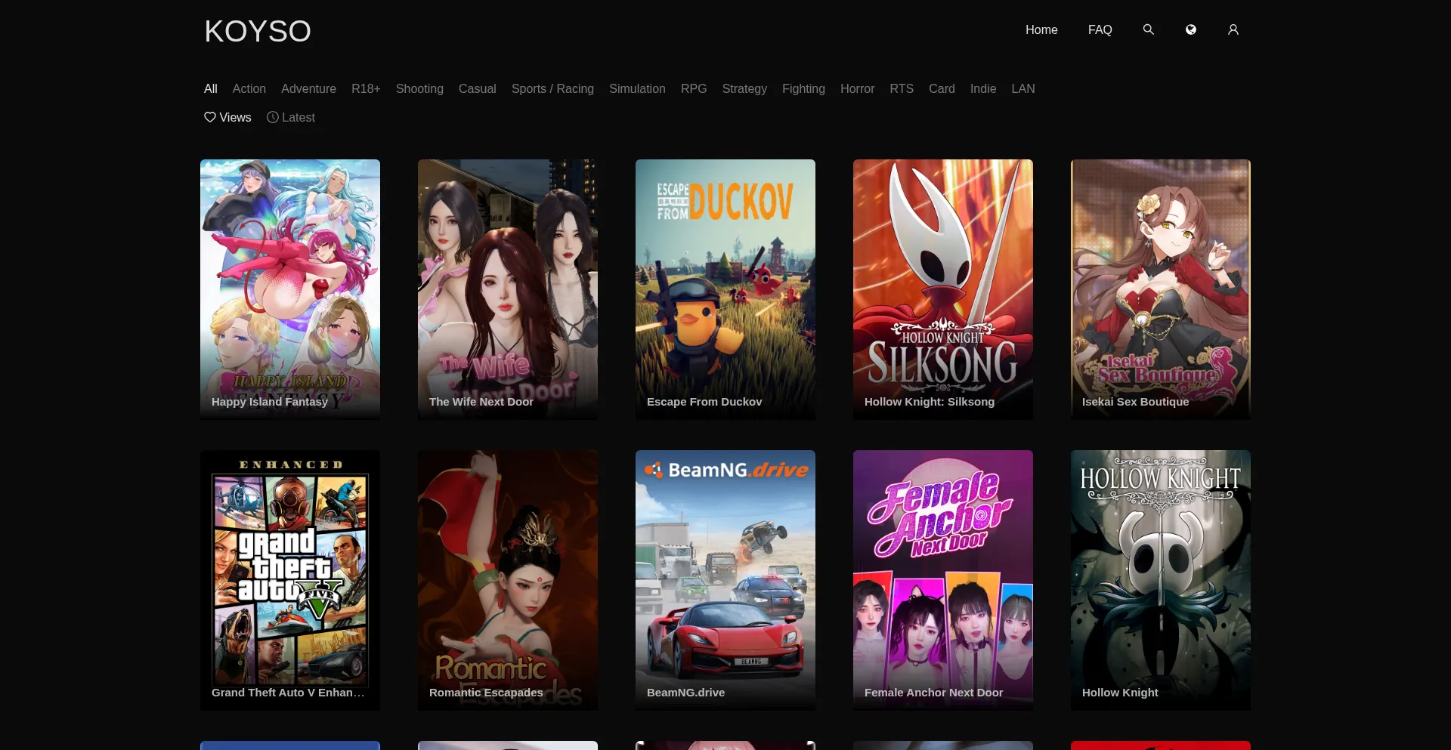Open the Female Anchor Next Door card

943,580
